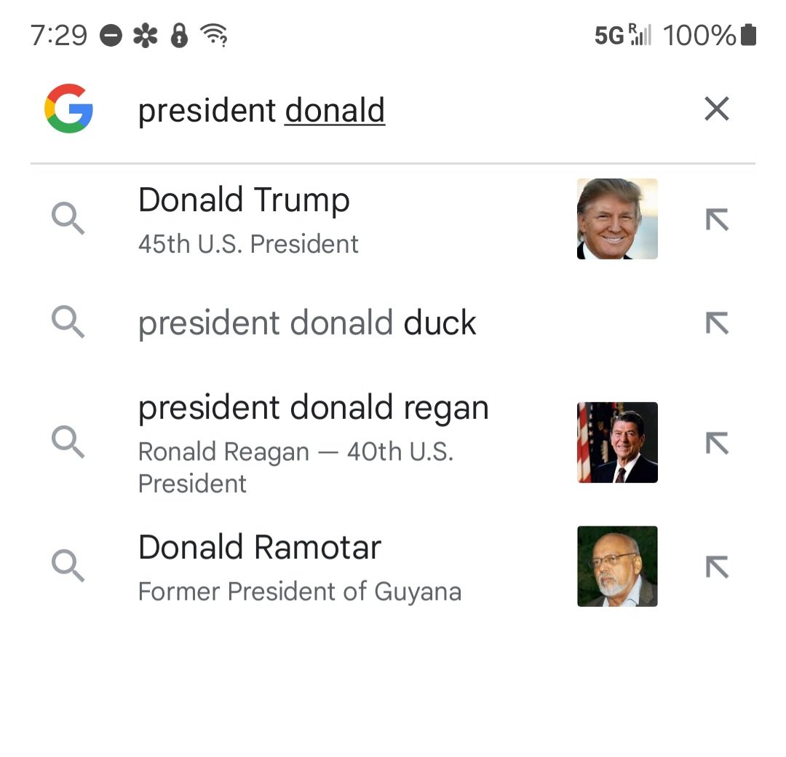Tap the search icon beside Donald Trump
The width and height of the screenshot is (786, 757).
68,219
